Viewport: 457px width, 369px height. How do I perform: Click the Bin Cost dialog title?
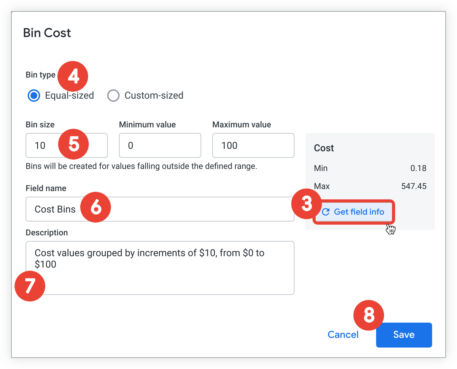pyautogui.click(x=47, y=33)
